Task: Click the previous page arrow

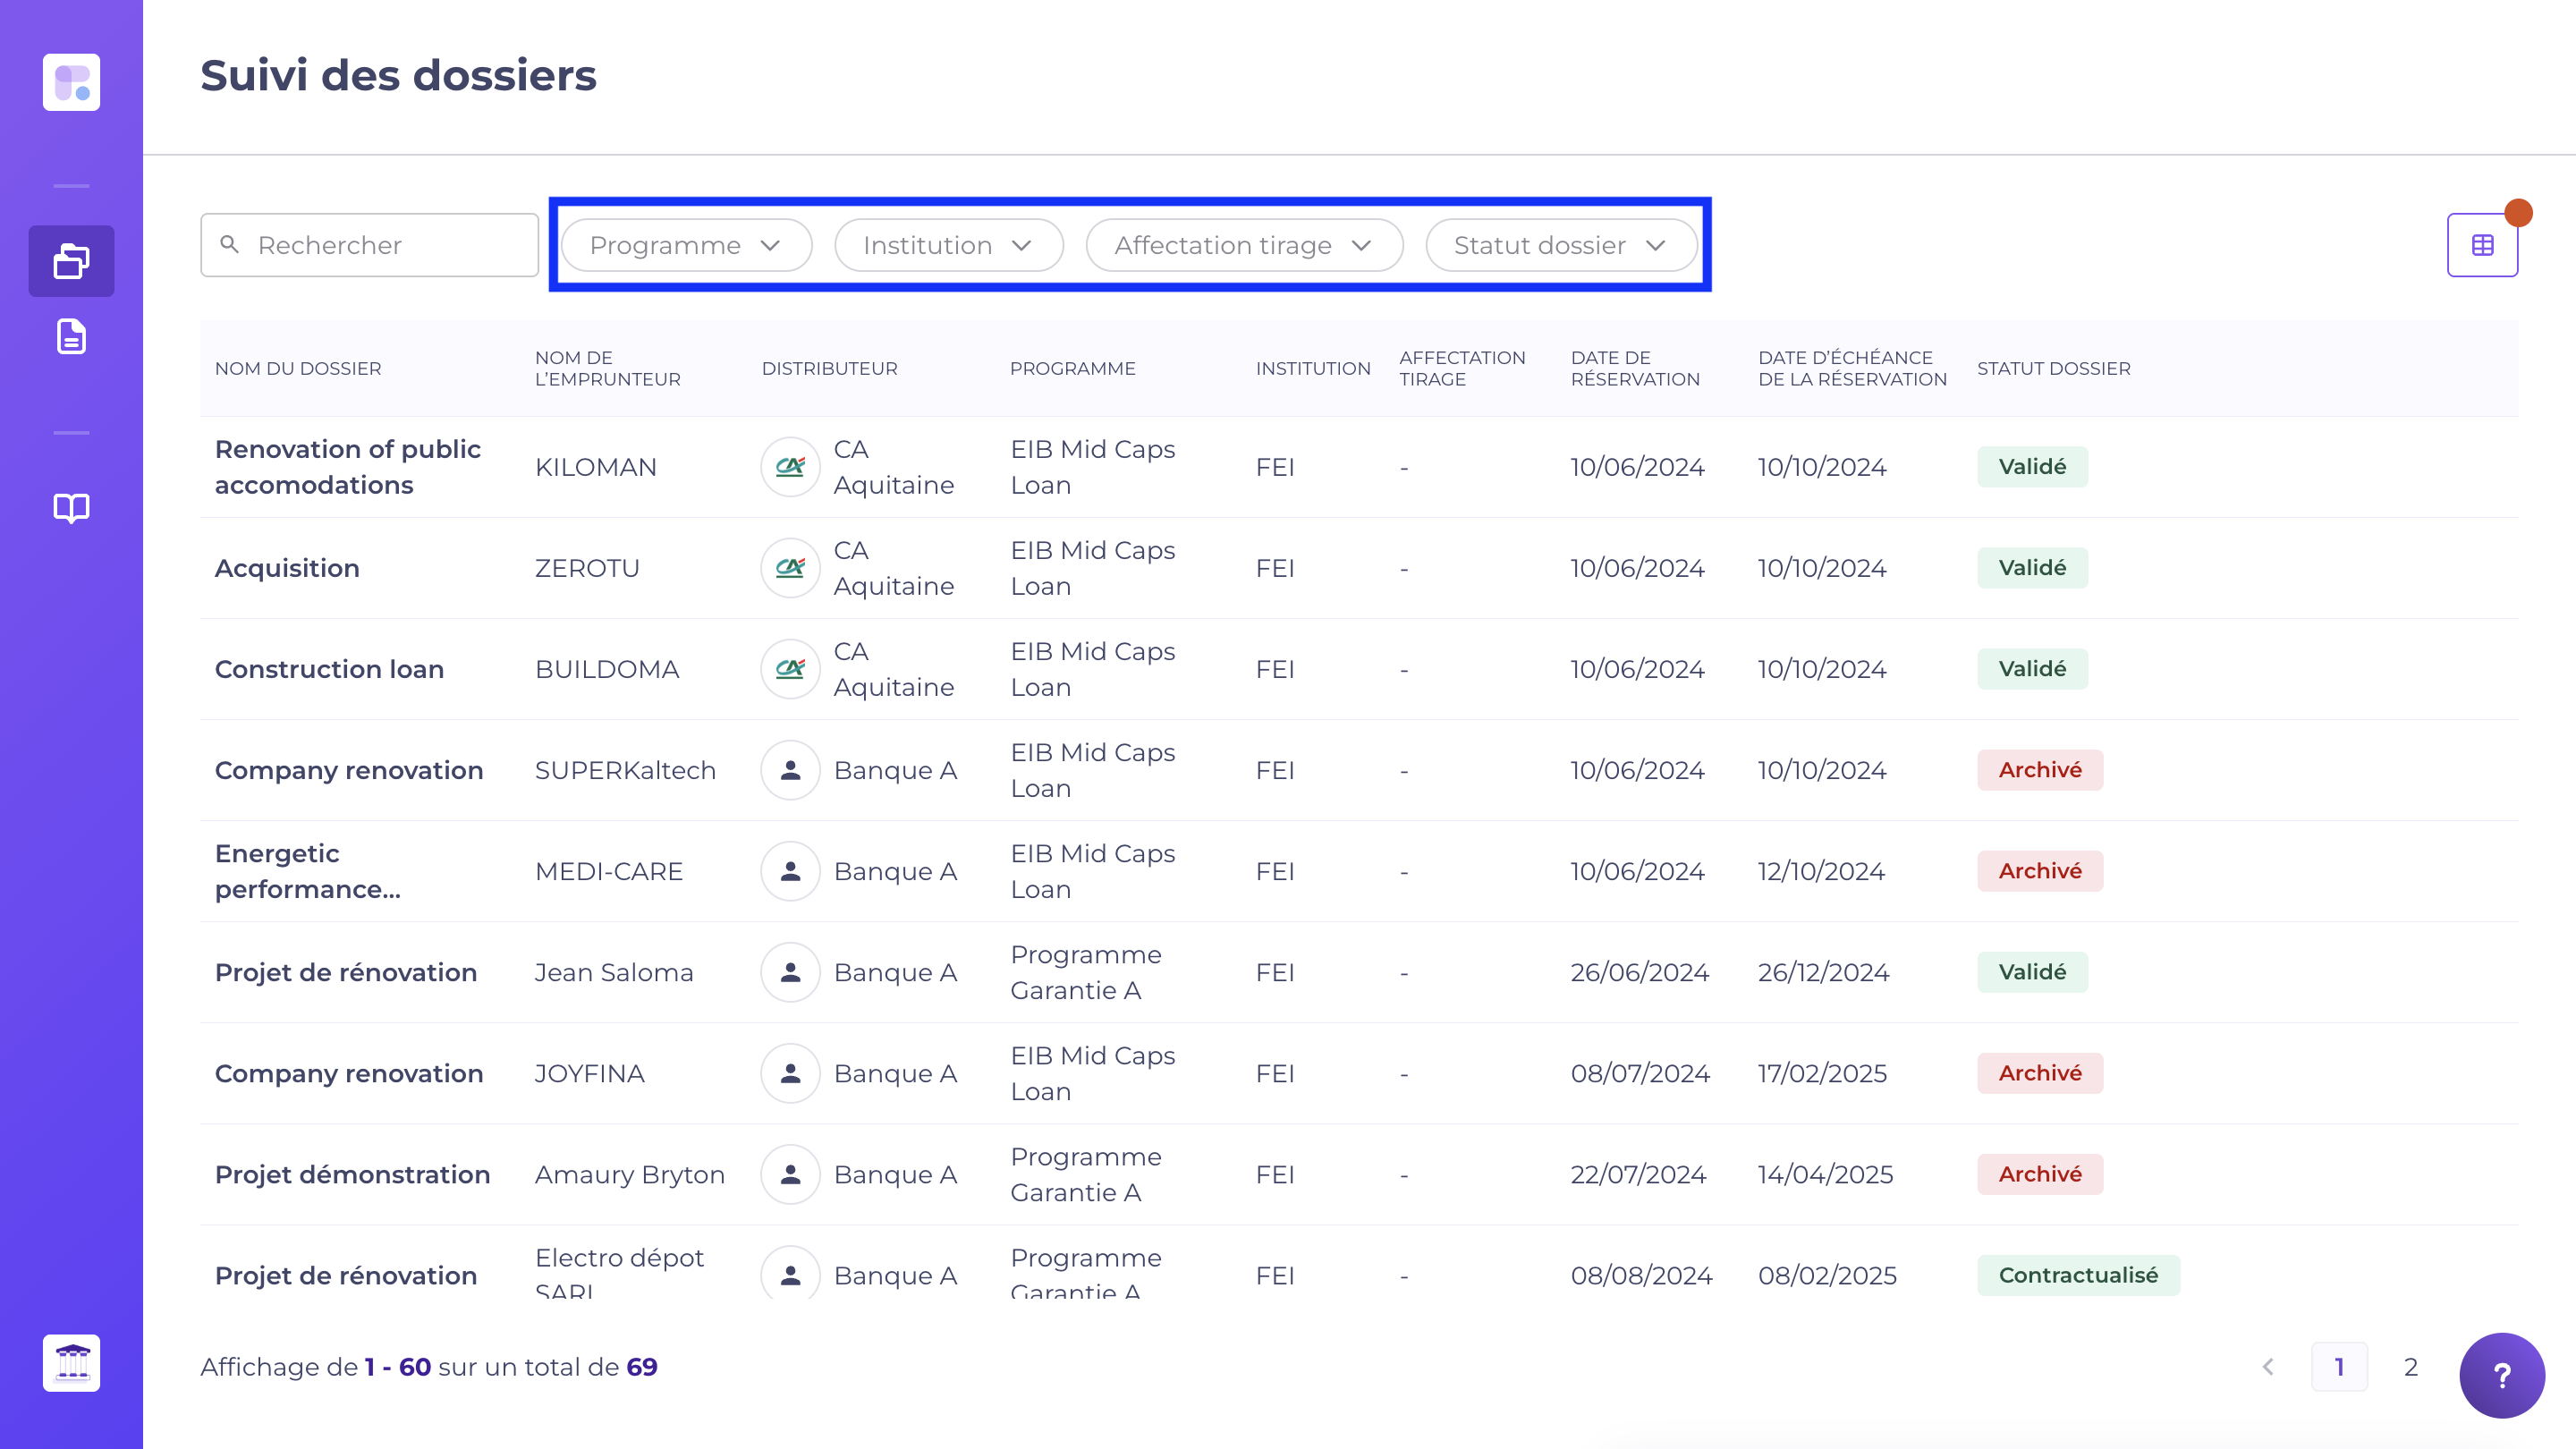Action: click(x=2268, y=1367)
